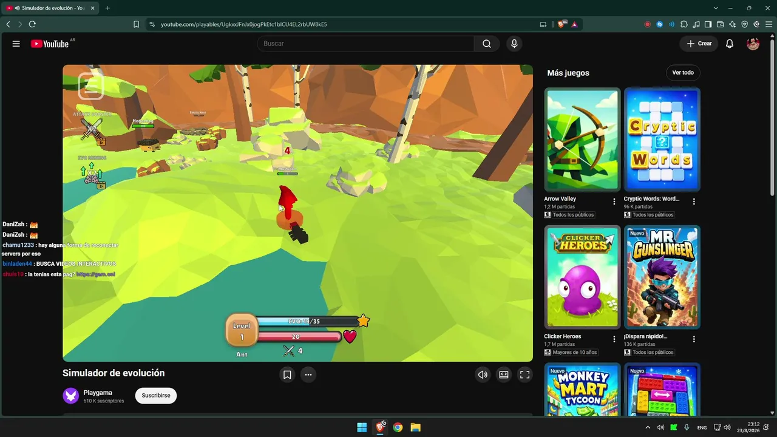Open the browser extensions puzzle icon
The image size is (777, 437).
click(684, 24)
